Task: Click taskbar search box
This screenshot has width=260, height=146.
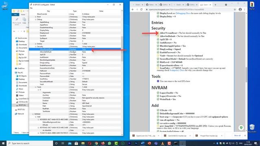Action: (30, 143)
